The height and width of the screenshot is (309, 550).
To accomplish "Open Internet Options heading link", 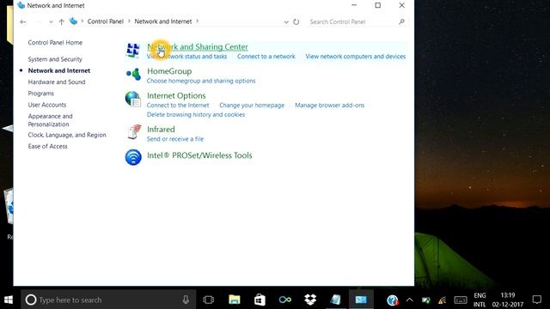I will tap(176, 95).
